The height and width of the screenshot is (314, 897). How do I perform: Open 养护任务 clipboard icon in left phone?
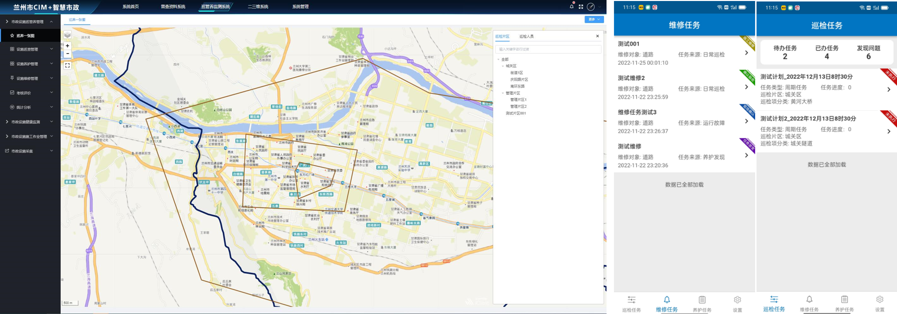702,300
